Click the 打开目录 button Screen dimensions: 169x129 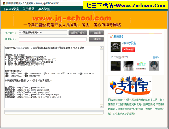coord(96,33)
